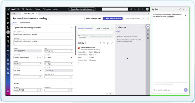Viewport: 195px width, 103px height.
Task: Click Create change request button
Action: coord(133,19)
